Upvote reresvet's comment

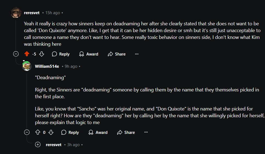27,54
